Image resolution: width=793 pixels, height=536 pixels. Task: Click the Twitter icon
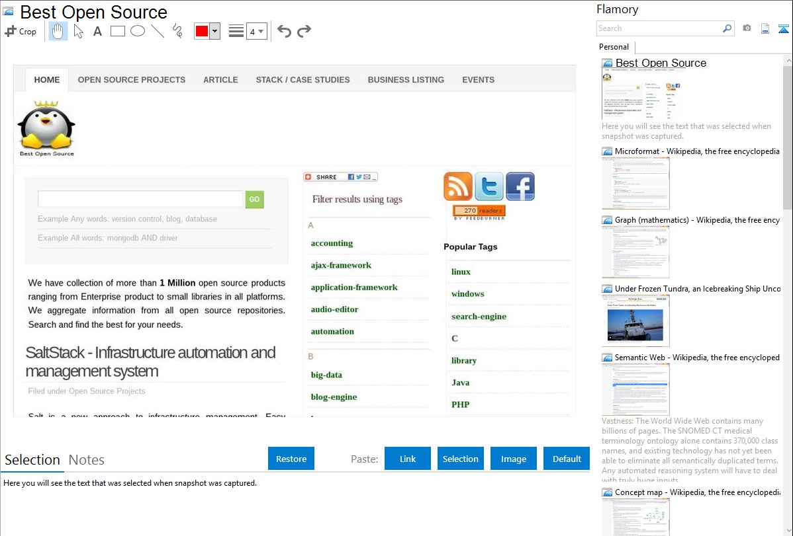[x=489, y=186]
